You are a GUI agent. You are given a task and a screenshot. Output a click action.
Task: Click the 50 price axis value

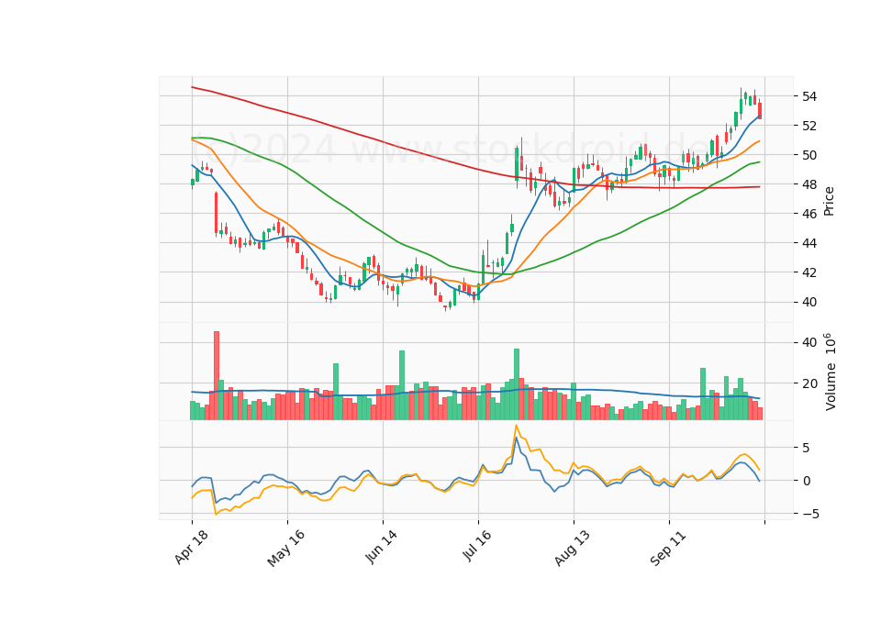[809, 155]
